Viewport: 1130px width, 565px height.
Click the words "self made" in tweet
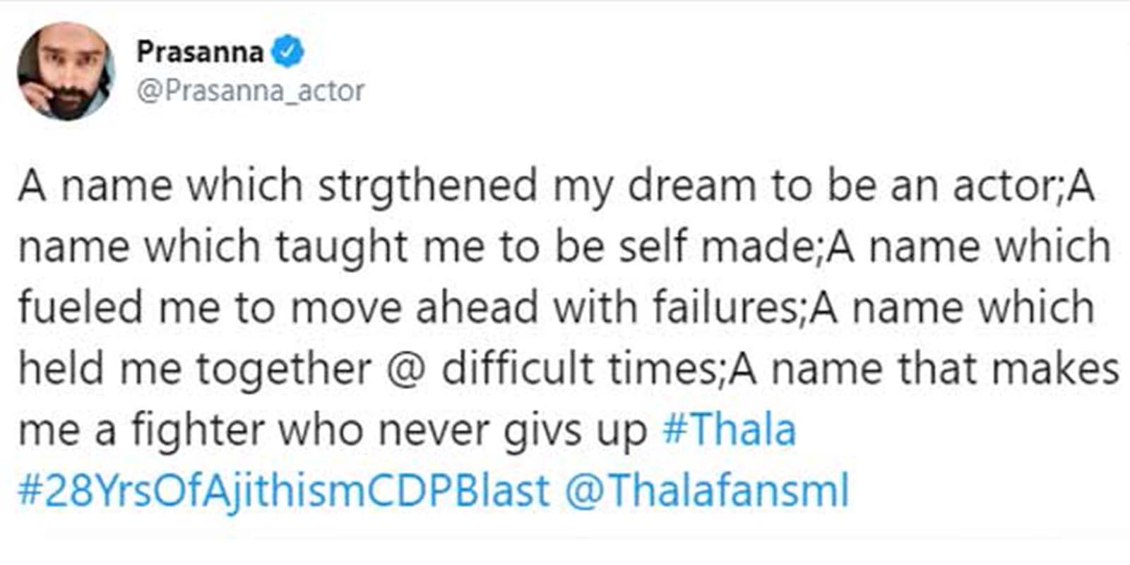click(718, 247)
